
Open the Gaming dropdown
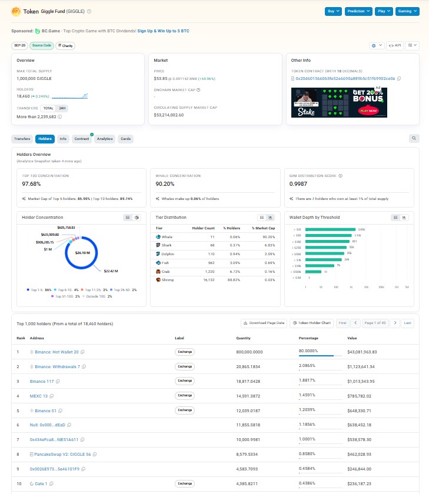point(407,11)
